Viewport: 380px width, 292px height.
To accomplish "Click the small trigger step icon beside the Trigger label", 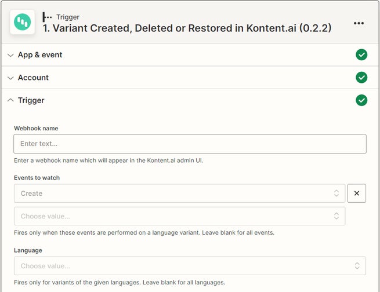I will pos(48,17).
